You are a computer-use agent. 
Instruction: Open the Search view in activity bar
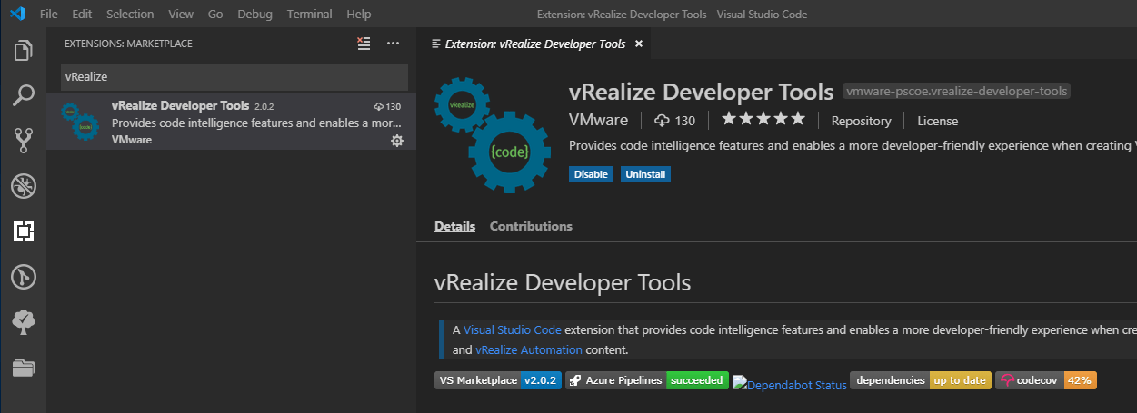tap(23, 95)
